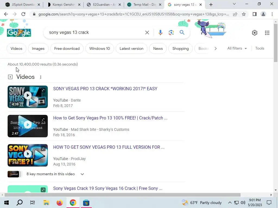The image size is (278, 208).
Task: Click the horizontal scrollbar thumb
Action: tap(122, 195)
